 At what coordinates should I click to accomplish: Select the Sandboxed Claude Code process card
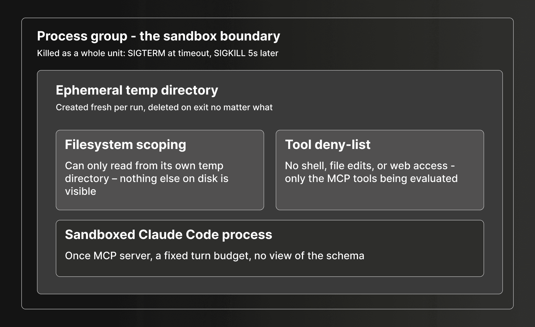tap(270, 248)
